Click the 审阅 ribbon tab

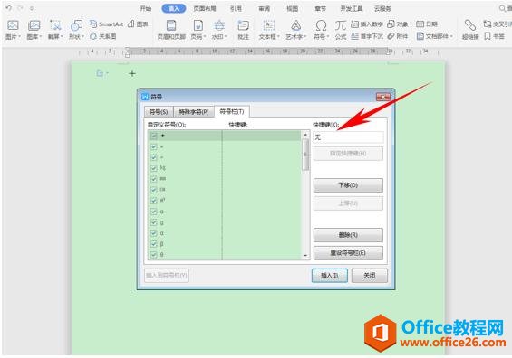[265, 8]
